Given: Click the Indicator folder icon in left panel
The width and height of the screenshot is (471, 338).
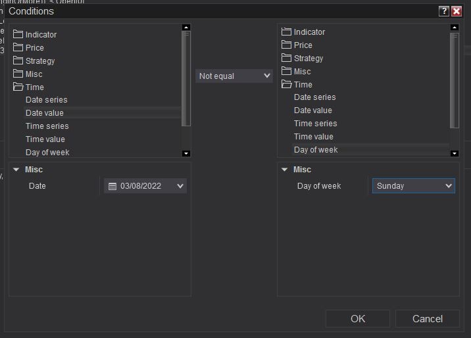Looking at the screenshot, I should click(x=18, y=34).
